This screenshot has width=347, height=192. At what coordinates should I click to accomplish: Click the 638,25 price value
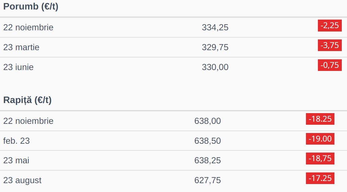(208, 161)
